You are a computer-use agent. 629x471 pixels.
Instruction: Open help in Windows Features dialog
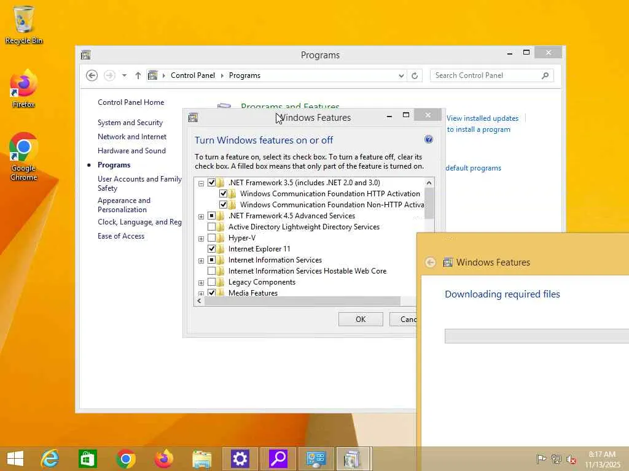tap(428, 139)
